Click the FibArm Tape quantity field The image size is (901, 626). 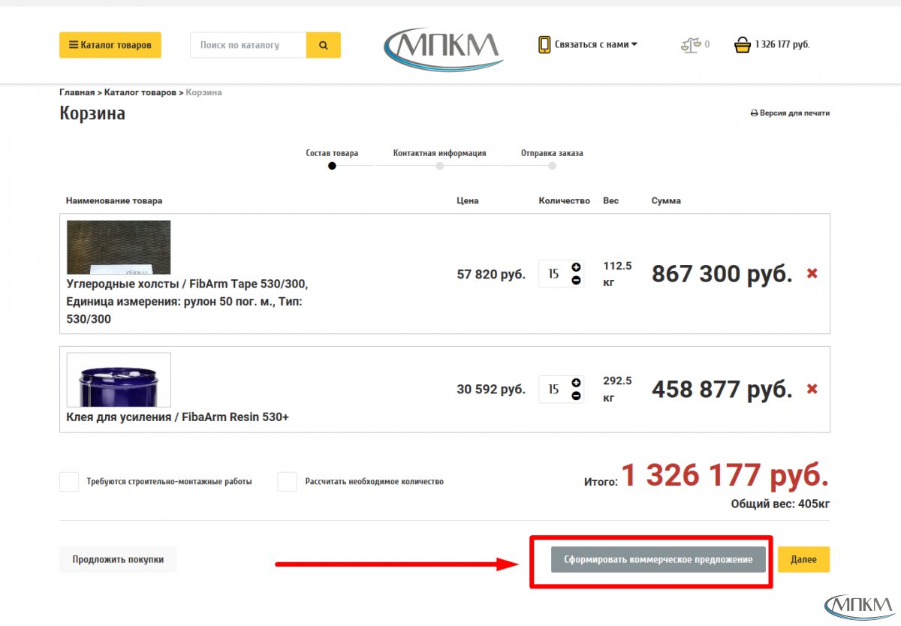pyautogui.click(x=553, y=274)
